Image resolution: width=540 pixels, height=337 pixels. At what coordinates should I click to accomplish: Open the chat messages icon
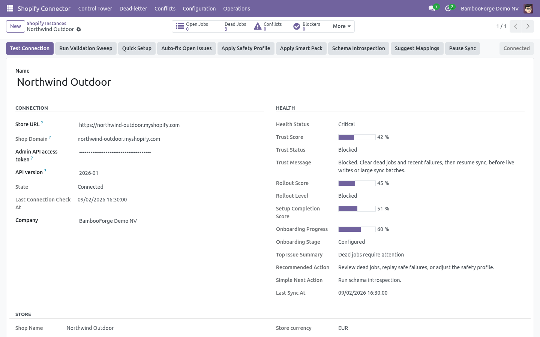pyautogui.click(x=432, y=8)
